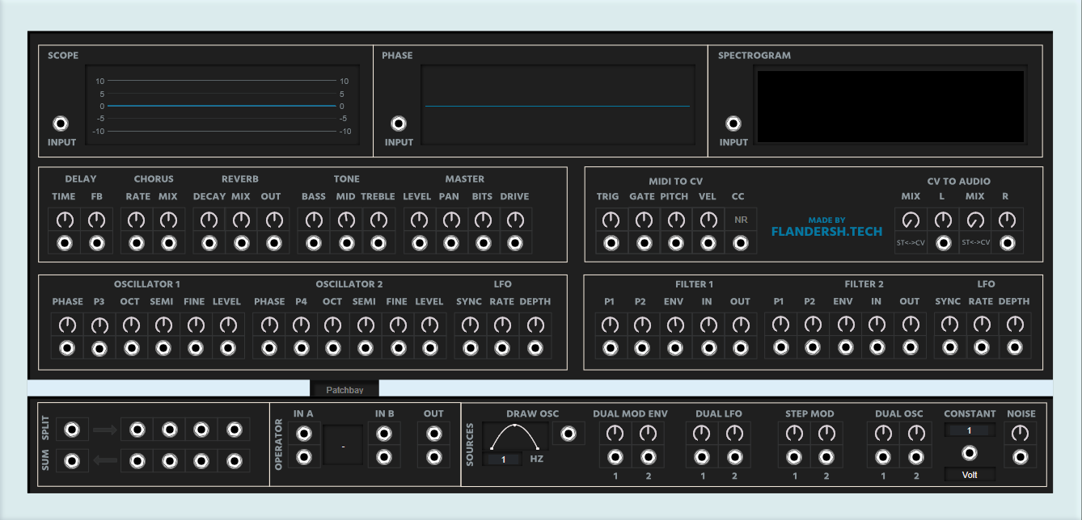Image resolution: width=1082 pixels, height=520 pixels.
Task: Open the Volt unit dropdown
Action: pos(970,475)
